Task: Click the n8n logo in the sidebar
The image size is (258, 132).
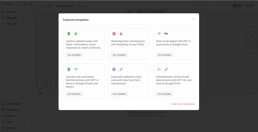Action: click(x=7, y=4)
